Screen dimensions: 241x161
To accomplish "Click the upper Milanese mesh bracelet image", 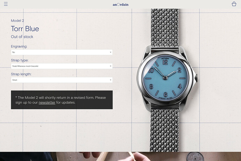I will tap(165, 27).
